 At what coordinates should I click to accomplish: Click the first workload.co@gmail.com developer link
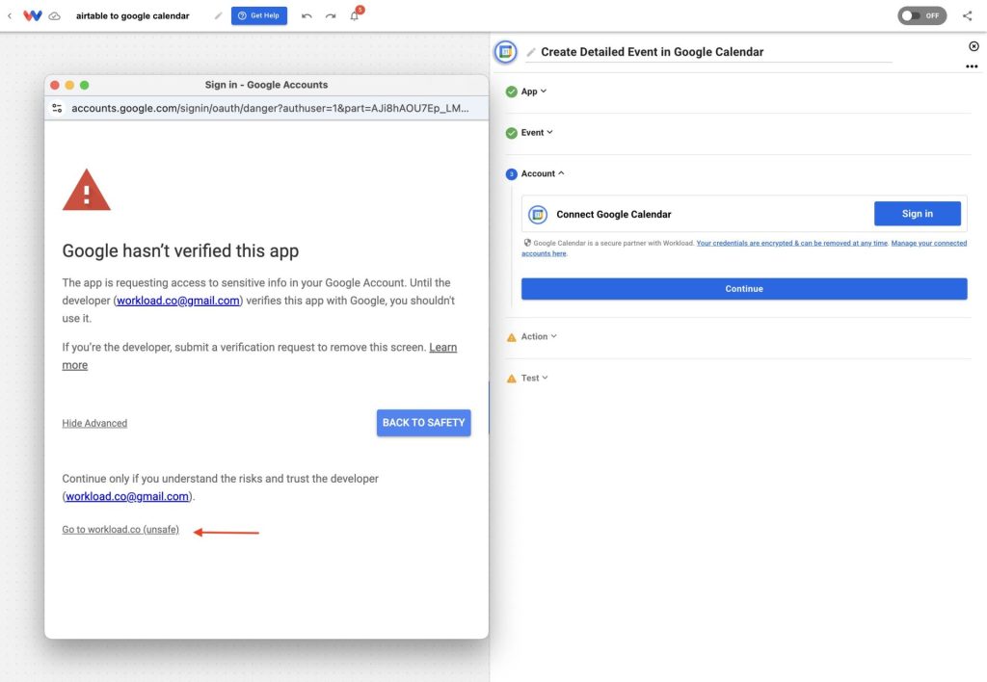click(x=178, y=301)
